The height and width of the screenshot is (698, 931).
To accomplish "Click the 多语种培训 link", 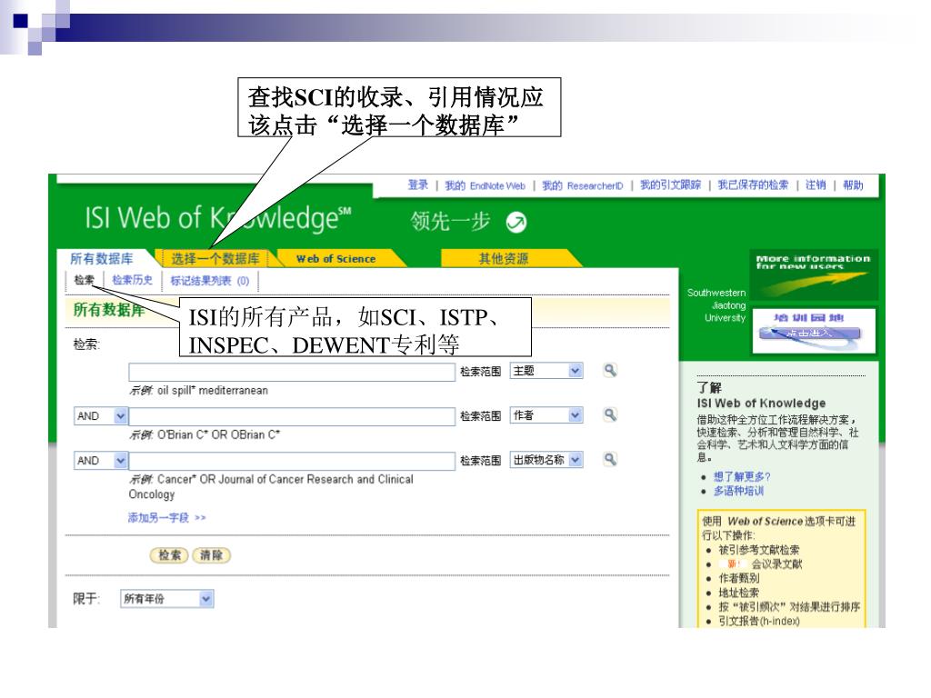I will [x=738, y=491].
